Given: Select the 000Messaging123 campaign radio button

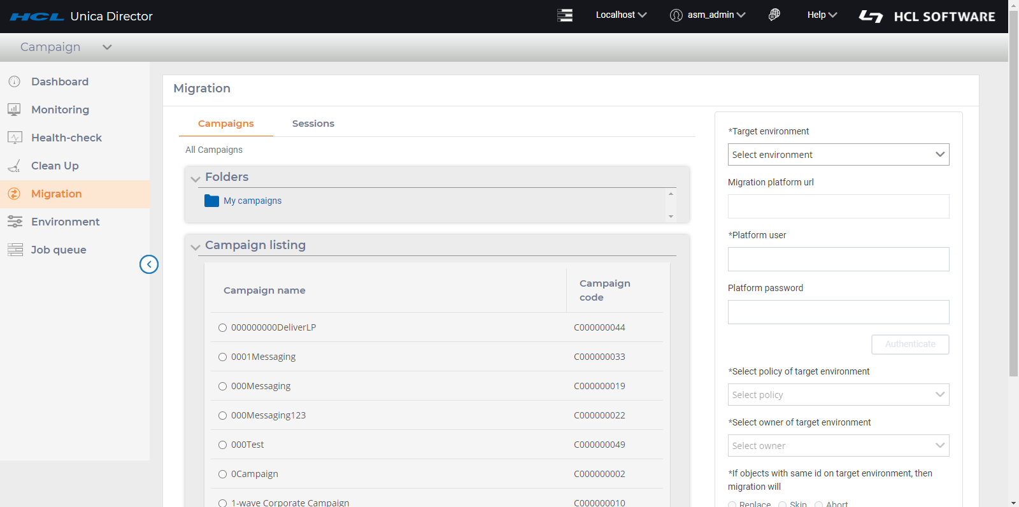Looking at the screenshot, I should pyautogui.click(x=222, y=416).
